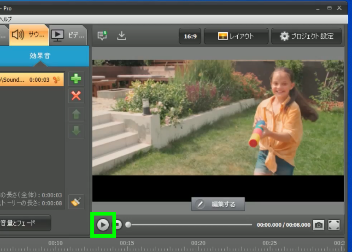Open the notifications speech bubble icon
The height and width of the screenshot is (252, 352).
point(102,36)
